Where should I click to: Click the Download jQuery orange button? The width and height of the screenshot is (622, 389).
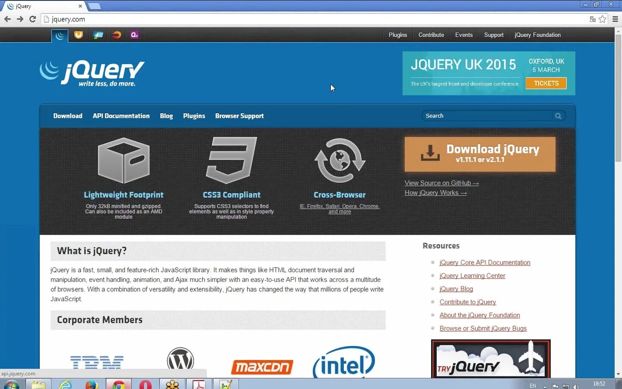tap(480, 154)
